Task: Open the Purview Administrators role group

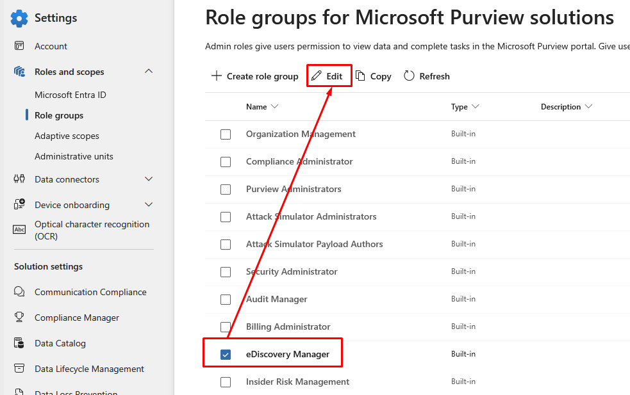Action: point(294,189)
